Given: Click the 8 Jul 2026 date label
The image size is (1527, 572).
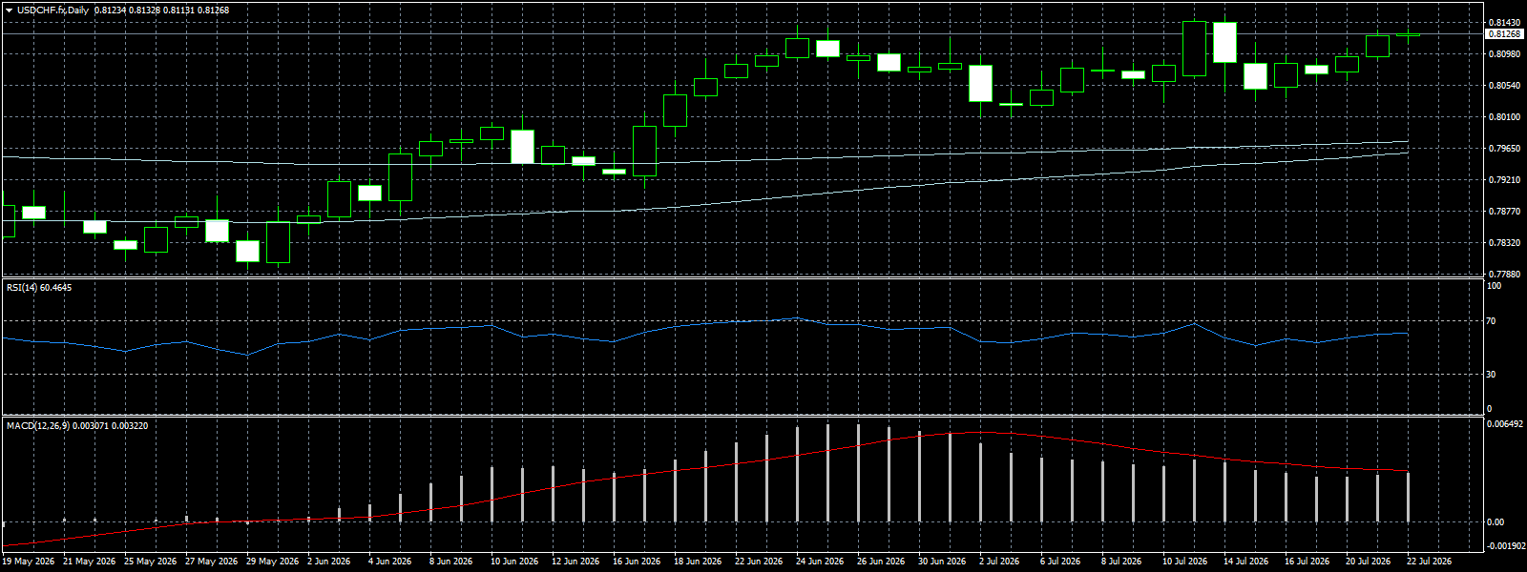Looking at the screenshot, I should 1121,562.
